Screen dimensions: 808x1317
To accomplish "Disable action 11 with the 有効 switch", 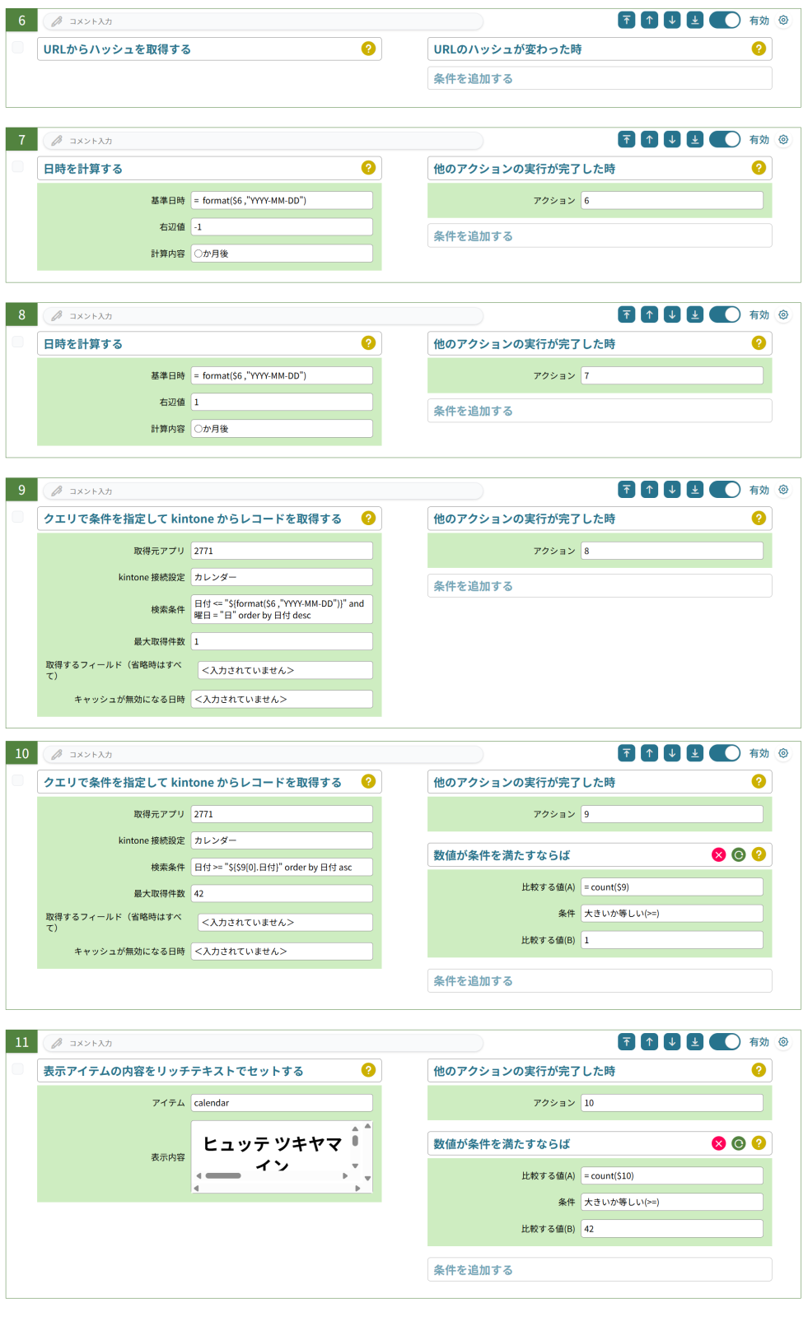I will tap(725, 1042).
